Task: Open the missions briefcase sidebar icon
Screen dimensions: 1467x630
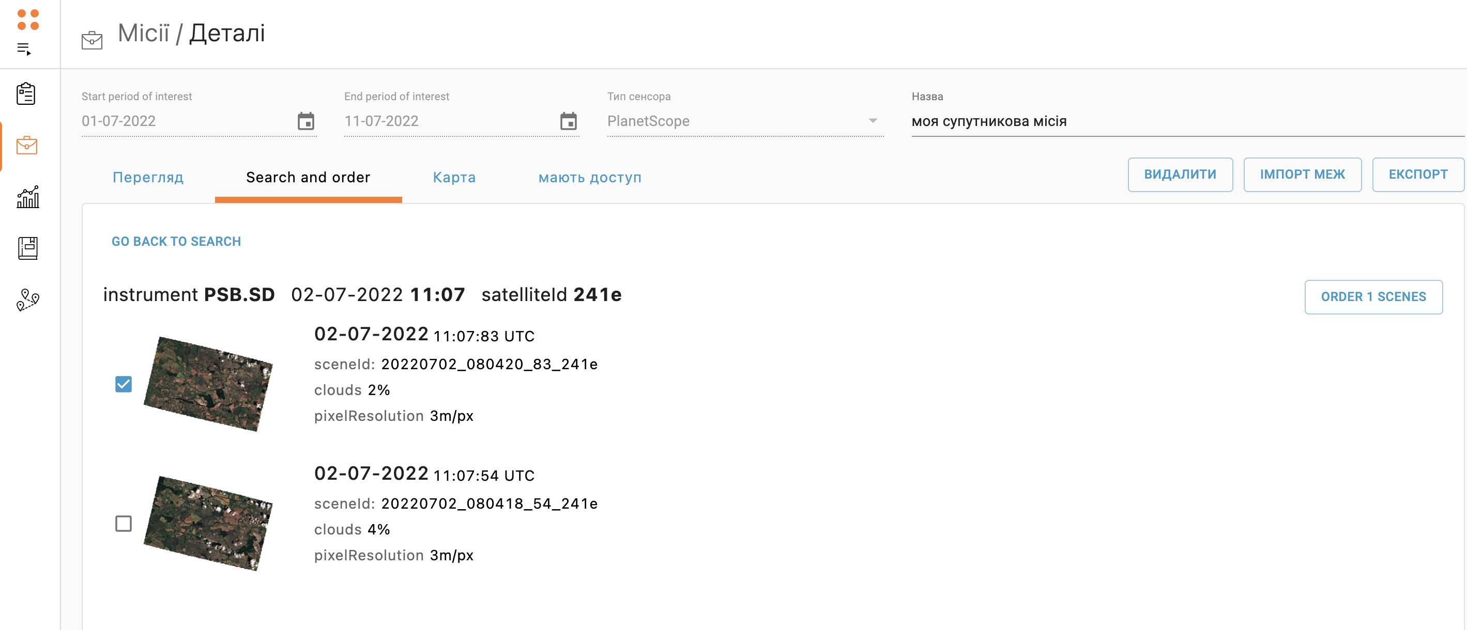Action: (x=27, y=146)
